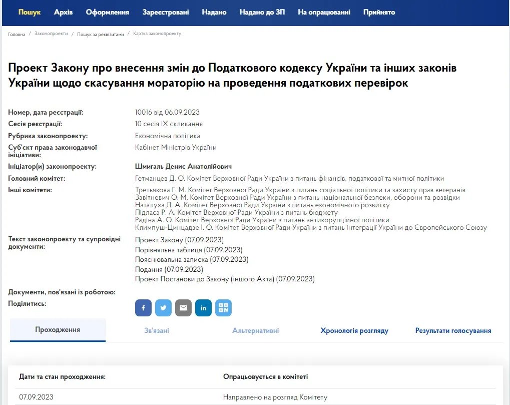Image resolution: width=510 pixels, height=405 pixels.
Task: Go to Пошук за реквізитами breadcrumb
Action: [x=100, y=35]
